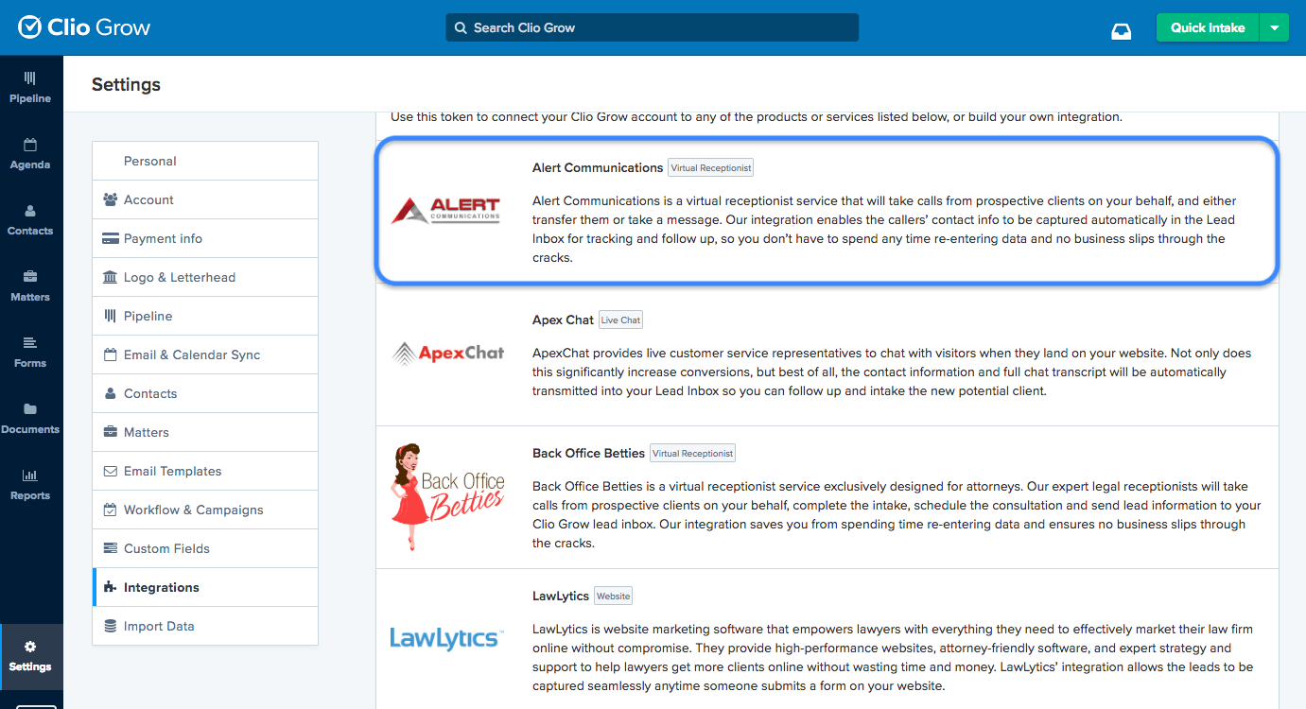The image size is (1306, 709).
Task: Click the Clio Grow logo
Action: pyautogui.click(x=84, y=27)
